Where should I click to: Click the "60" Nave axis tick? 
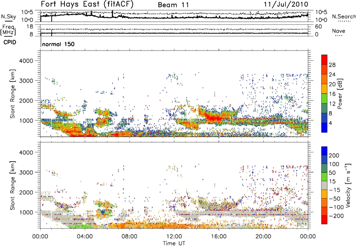318,27
